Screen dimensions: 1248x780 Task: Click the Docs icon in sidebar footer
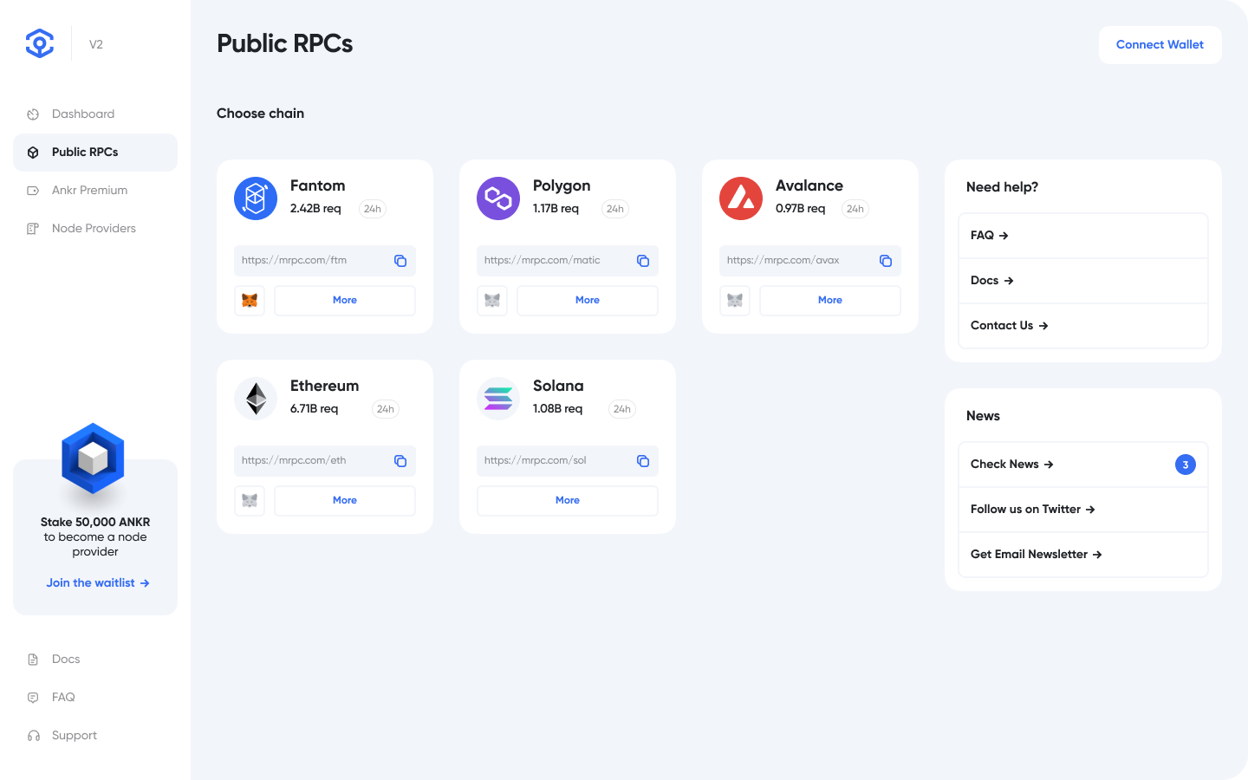pos(33,660)
